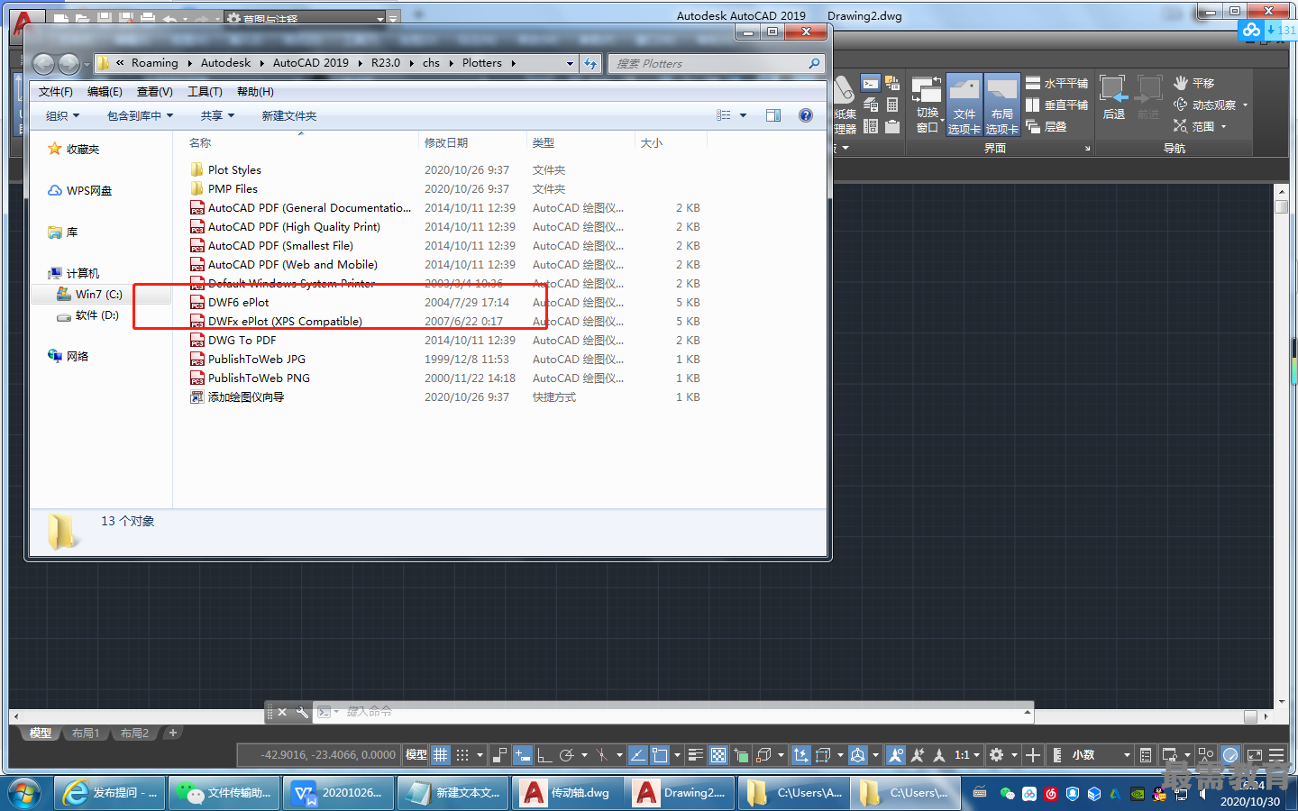Screen dimensions: 1298x811
Task: Toggle the File Tabs (文件选项卡) button in AutoCAD ribbon
Action: [964, 105]
